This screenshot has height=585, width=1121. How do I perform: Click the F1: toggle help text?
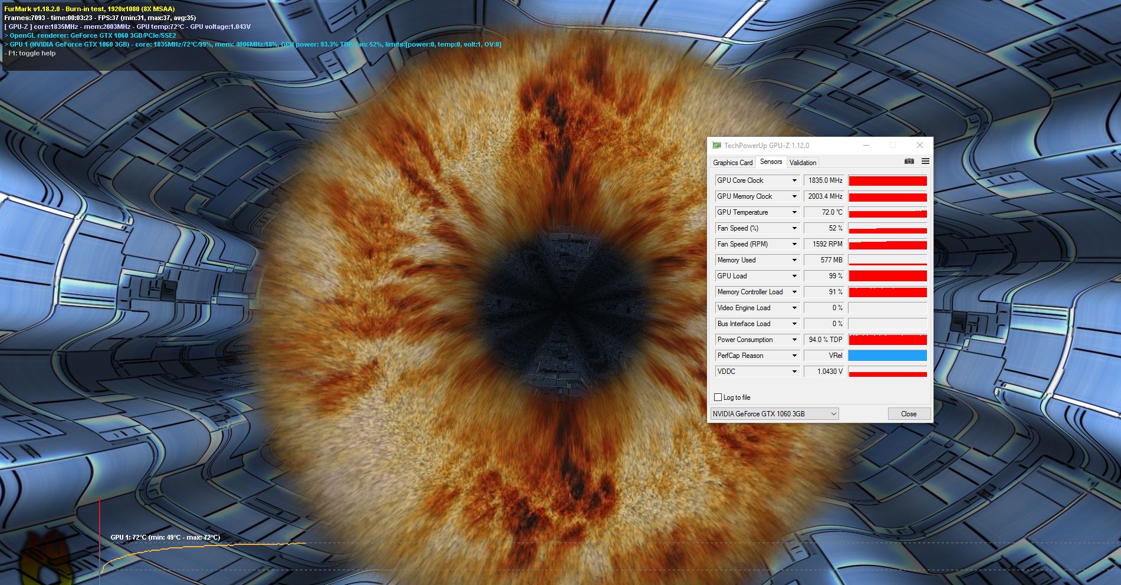click(x=30, y=53)
